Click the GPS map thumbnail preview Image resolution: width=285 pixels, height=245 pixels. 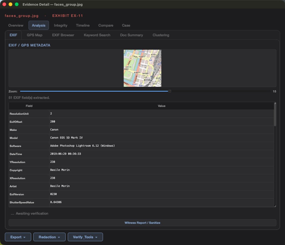tap(142, 68)
